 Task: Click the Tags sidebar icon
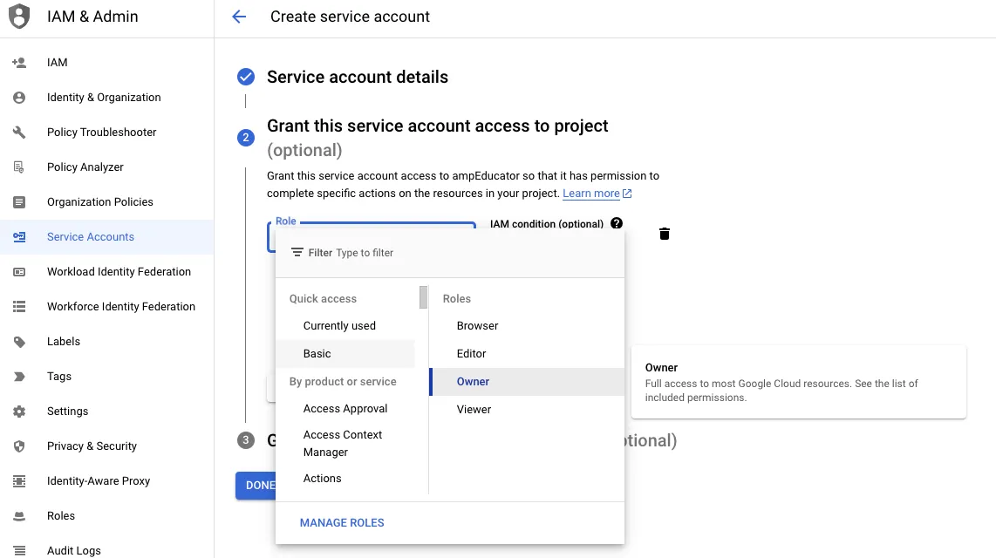click(19, 377)
